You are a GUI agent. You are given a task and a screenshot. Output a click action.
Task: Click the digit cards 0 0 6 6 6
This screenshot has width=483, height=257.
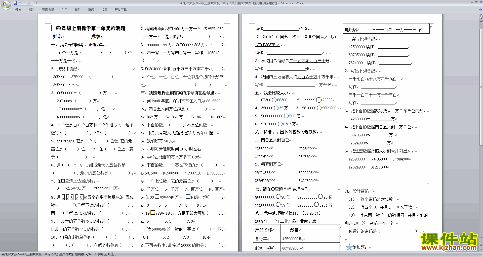click(x=72, y=197)
